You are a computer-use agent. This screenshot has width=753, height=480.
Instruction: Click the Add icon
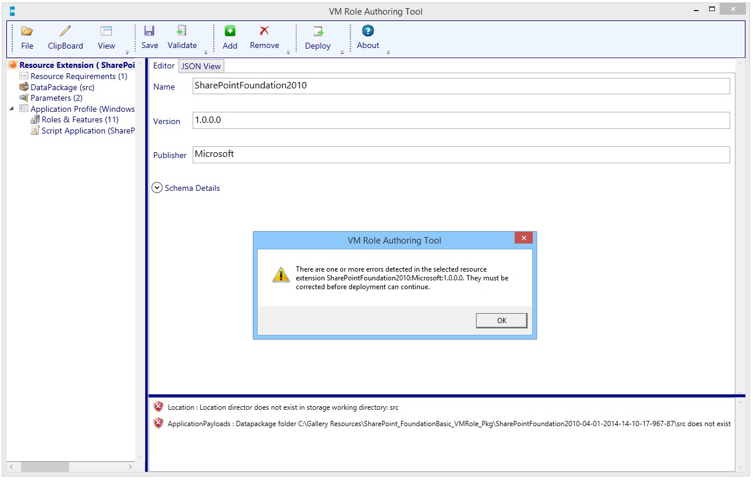[x=230, y=37]
